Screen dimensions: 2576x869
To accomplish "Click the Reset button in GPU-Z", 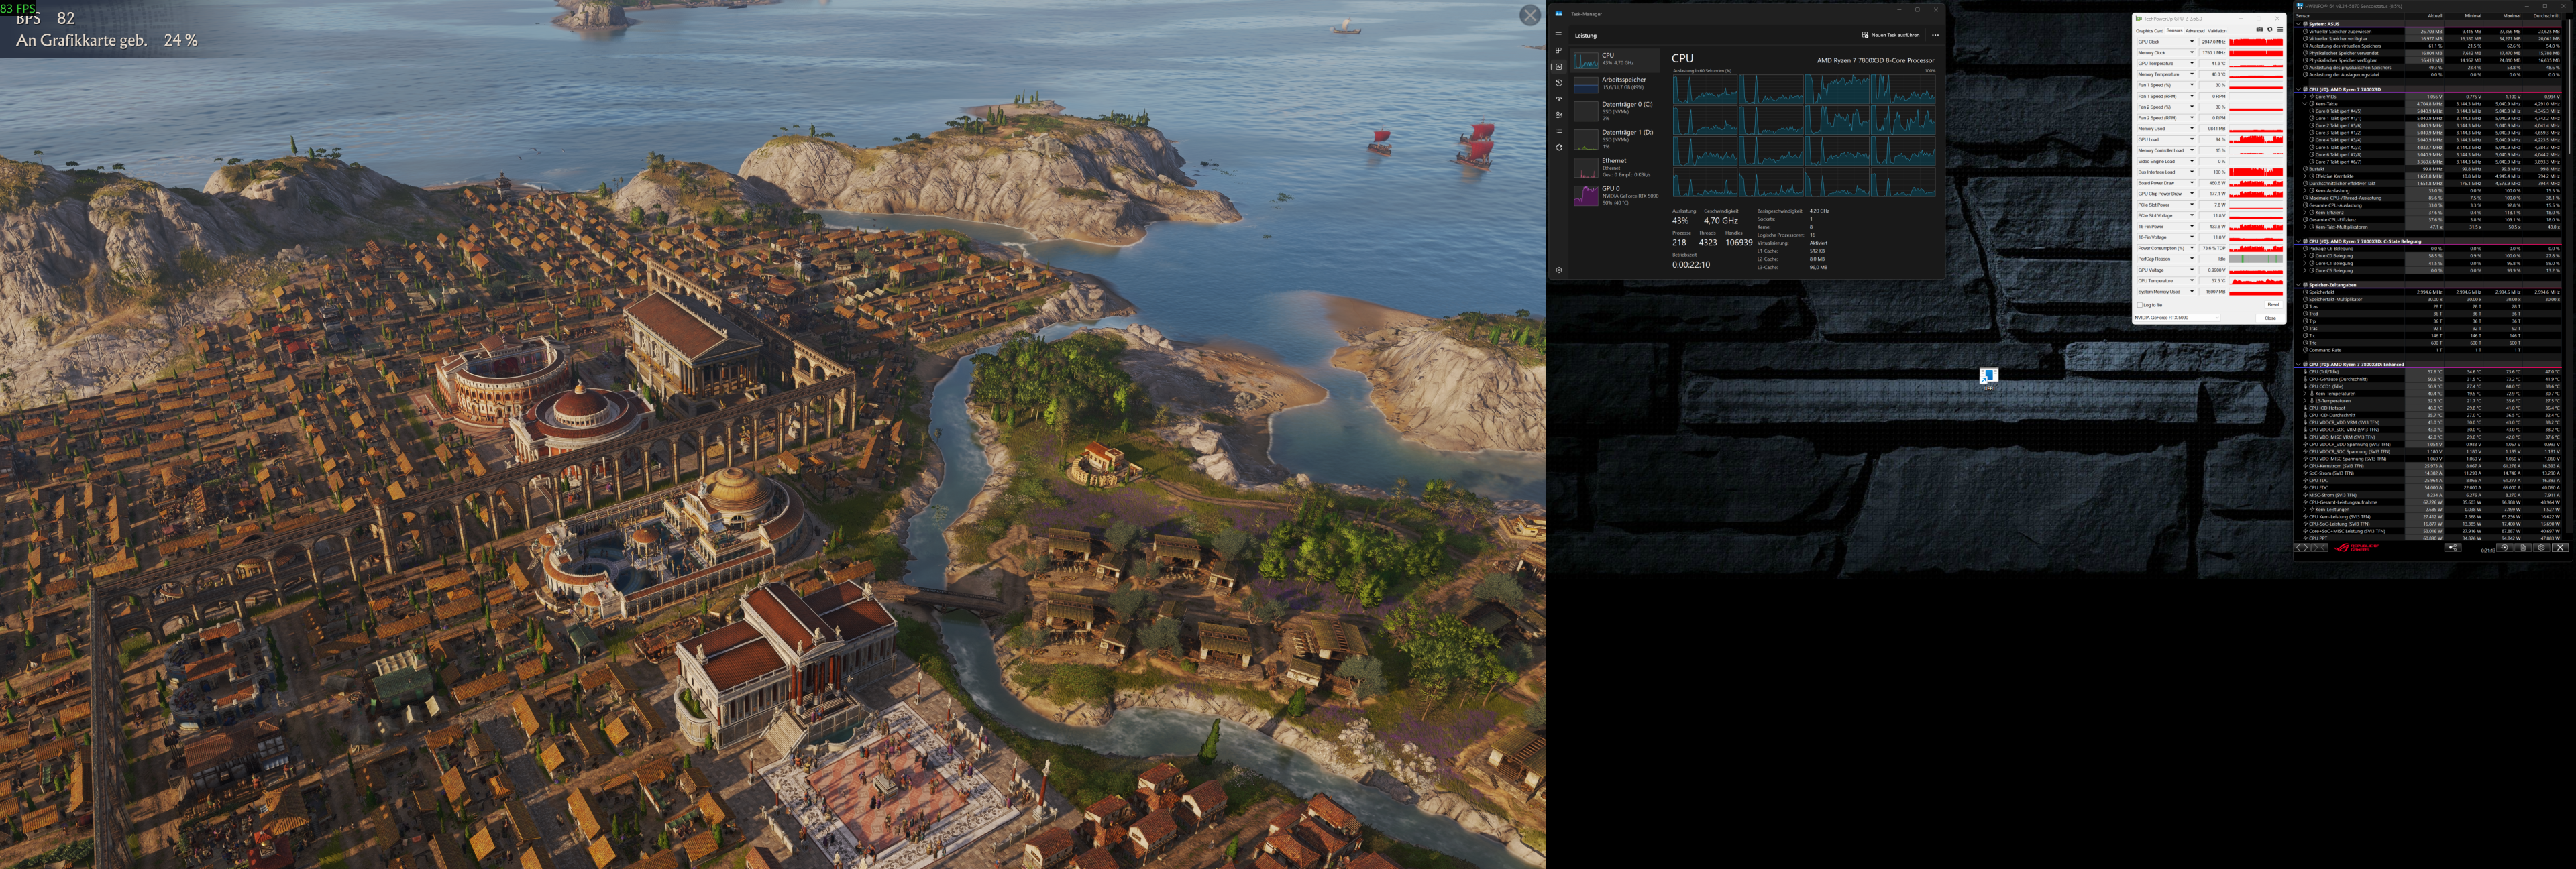I will coord(2273,305).
